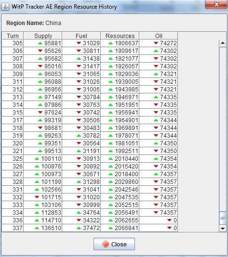Click scrollbar down arrow
This screenshot has height=257, width=228.
[x=223, y=228]
